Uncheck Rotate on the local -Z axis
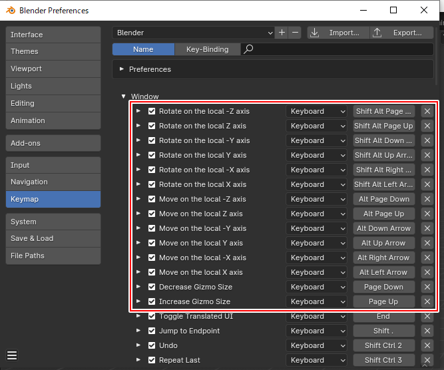Image resolution: width=444 pixels, height=370 pixels. 152,111
